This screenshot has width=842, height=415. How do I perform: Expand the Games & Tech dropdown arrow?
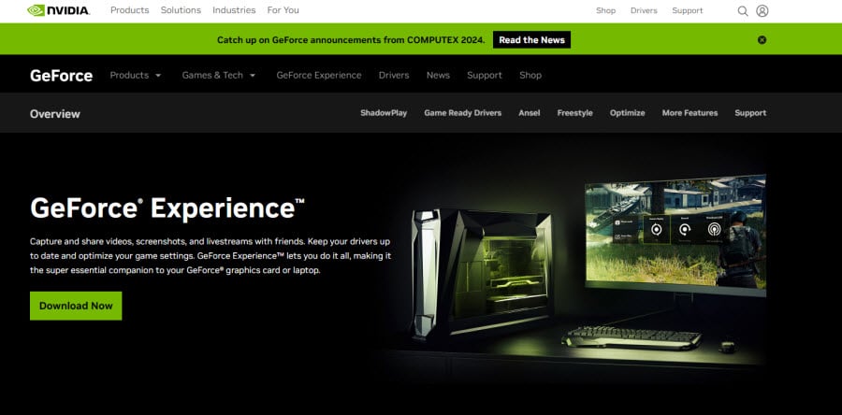click(253, 76)
